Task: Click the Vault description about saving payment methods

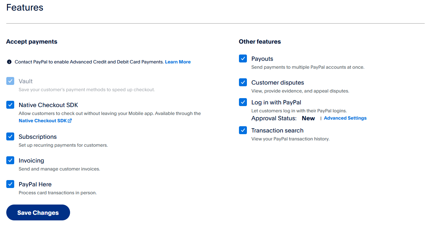Action: click(x=87, y=90)
